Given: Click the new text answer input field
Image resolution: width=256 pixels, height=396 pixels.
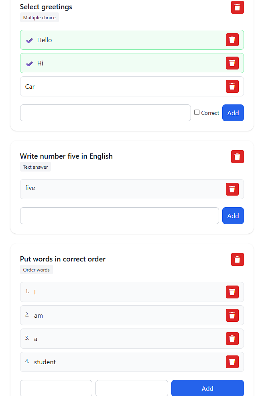Looking at the screenshot, I should 119,216.
